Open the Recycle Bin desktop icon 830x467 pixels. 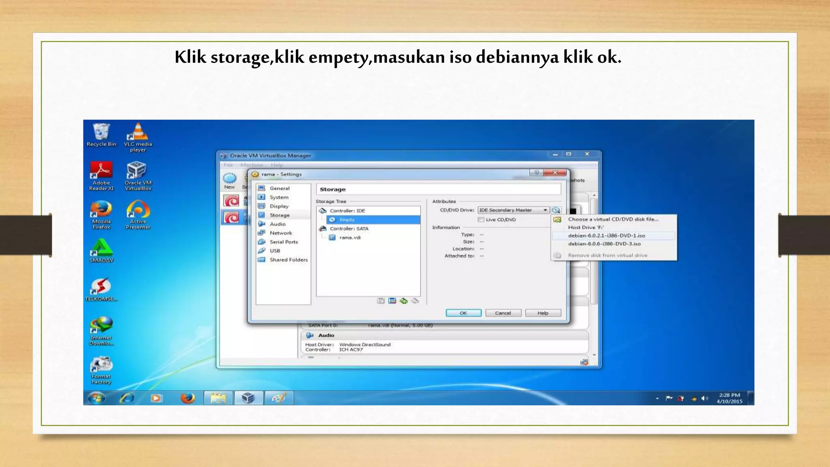click(101, 135)
